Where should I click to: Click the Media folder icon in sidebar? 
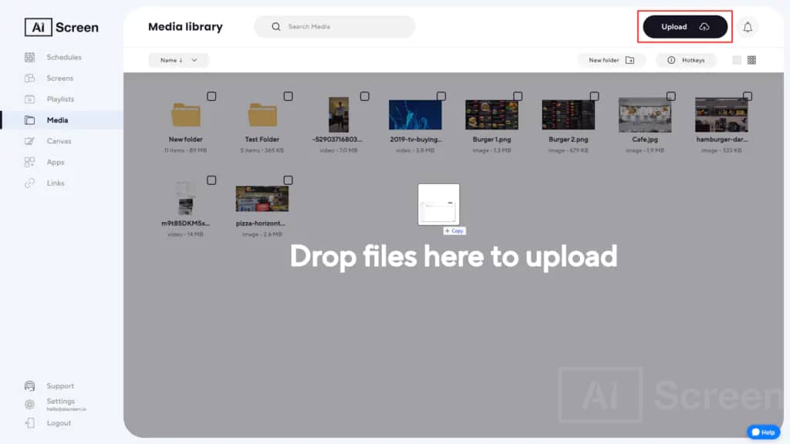pyautogui.click(x=30, y=120)
